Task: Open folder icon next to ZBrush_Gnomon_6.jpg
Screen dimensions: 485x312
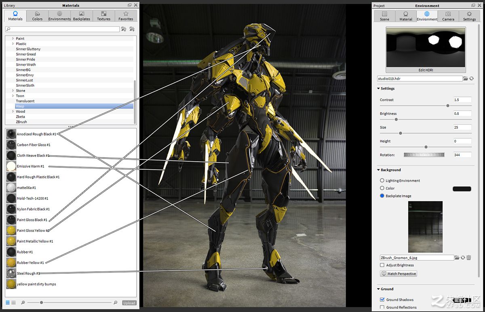Action: pos(457,258)
